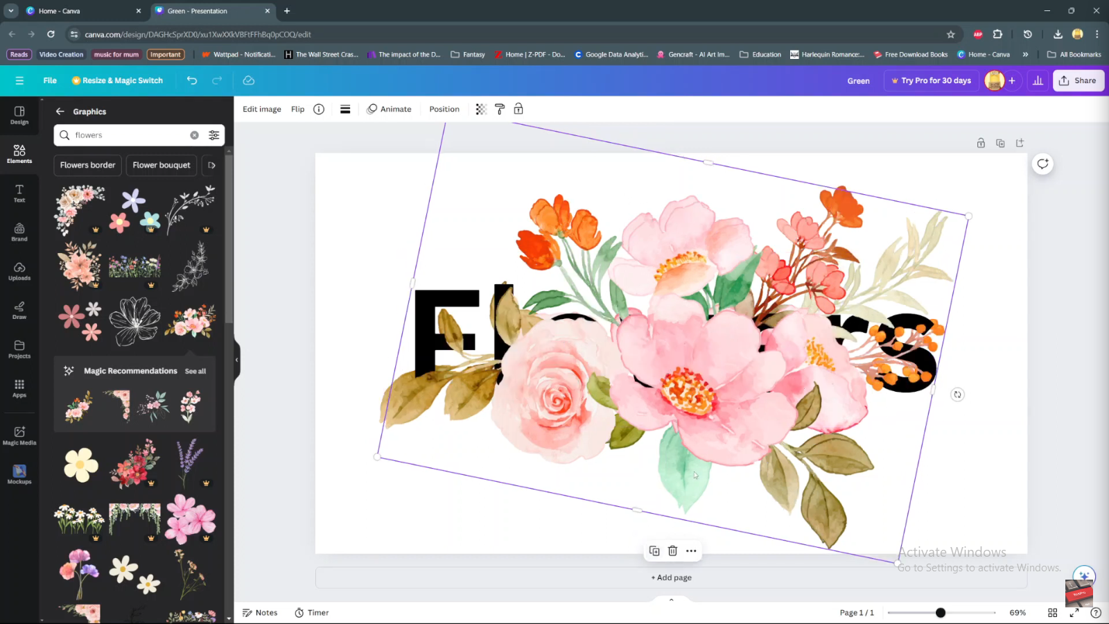This screenshot has height=624, width=1109.
Task: Add new page icon above canvas
Action: coord(1020,143)
